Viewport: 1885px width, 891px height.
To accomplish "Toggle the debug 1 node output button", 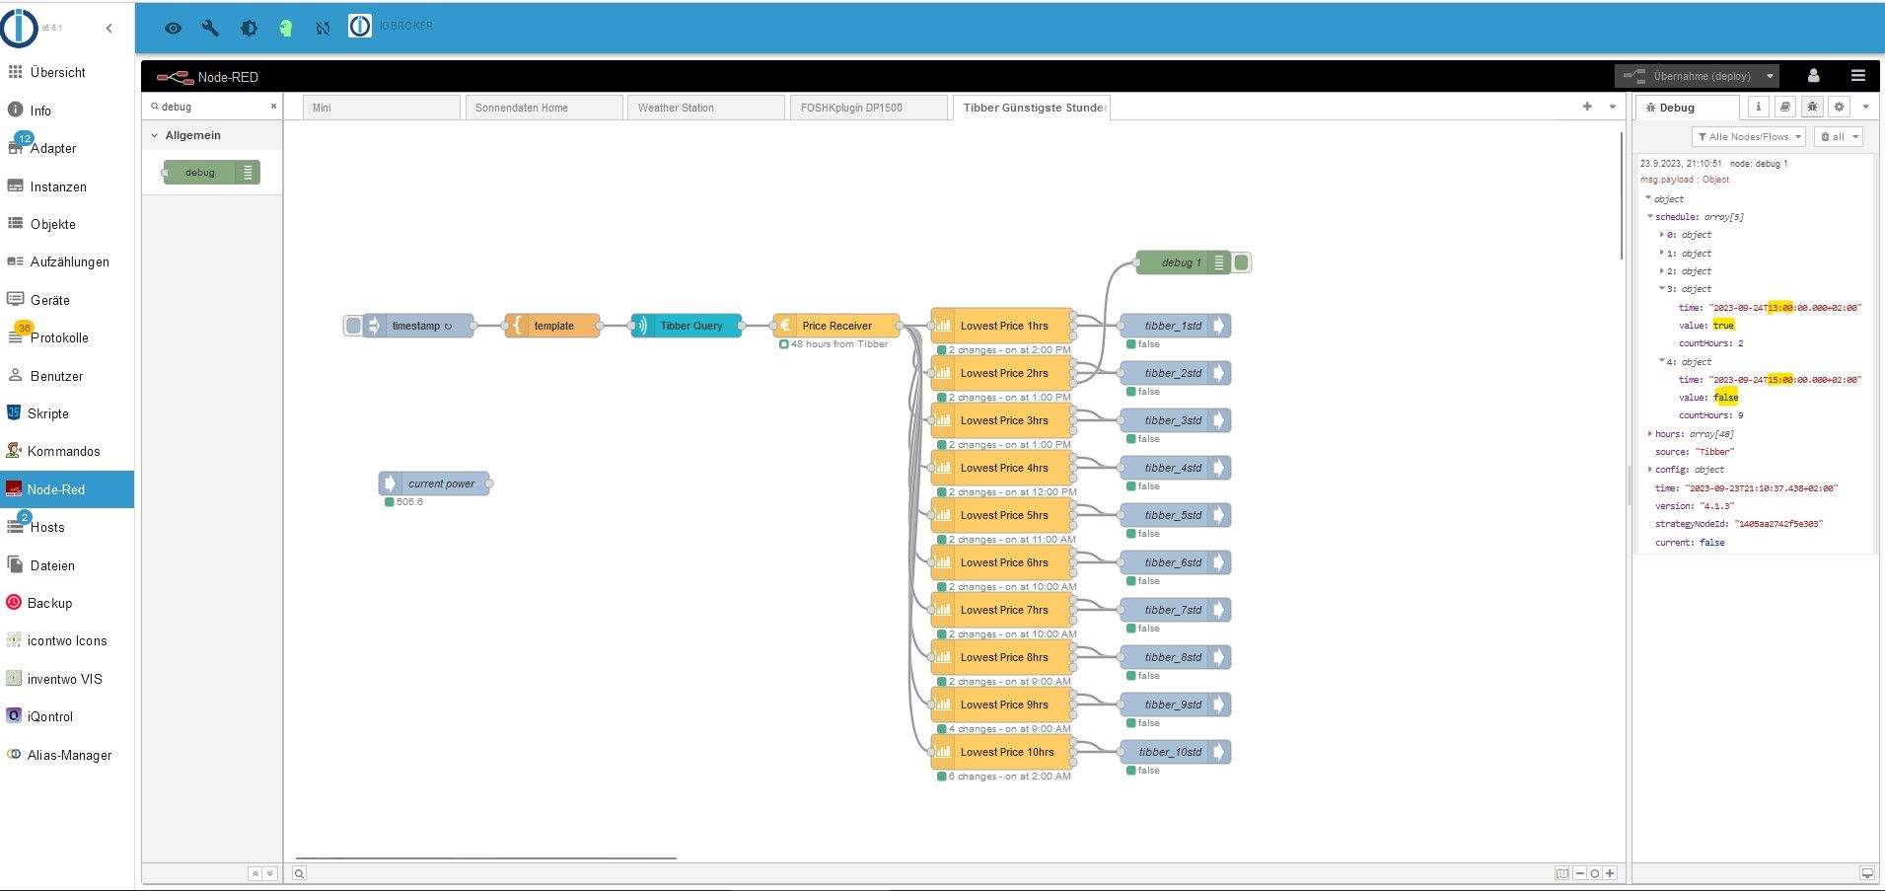I will (1242, 262).
